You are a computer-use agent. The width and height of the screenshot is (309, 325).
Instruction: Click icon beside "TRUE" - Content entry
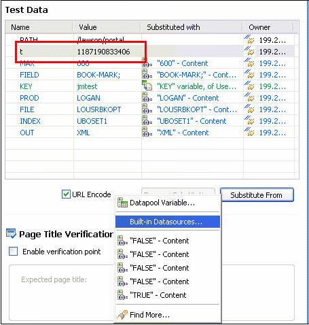[x=122, y=295]
